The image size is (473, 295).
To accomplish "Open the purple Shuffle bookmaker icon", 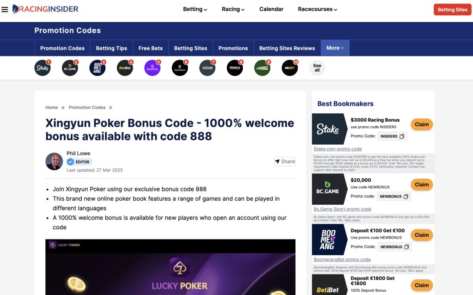I will coord(152,68).
